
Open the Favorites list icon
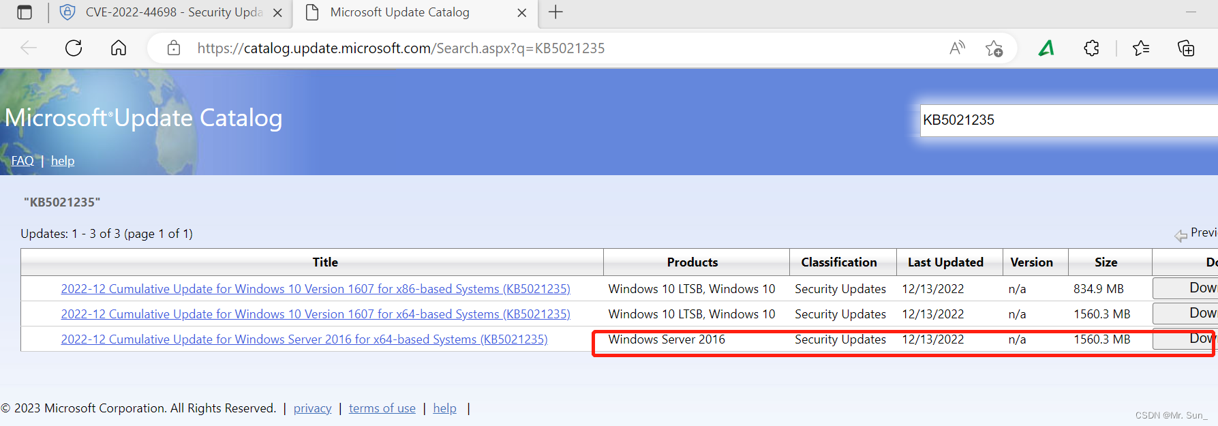(x=1141, y=48)
